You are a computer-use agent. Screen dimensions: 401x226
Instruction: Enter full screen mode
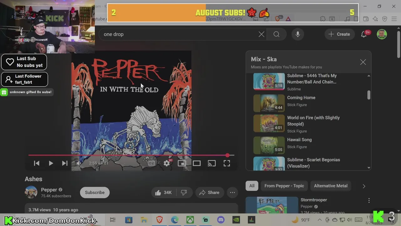(227, 163)
